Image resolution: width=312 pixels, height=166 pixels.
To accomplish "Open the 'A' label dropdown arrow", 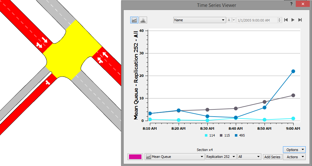I will point(234,20).
